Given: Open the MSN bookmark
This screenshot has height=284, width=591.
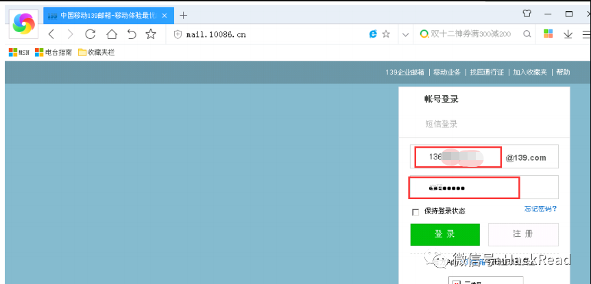Looking at the screenshot, I should 19,53.
